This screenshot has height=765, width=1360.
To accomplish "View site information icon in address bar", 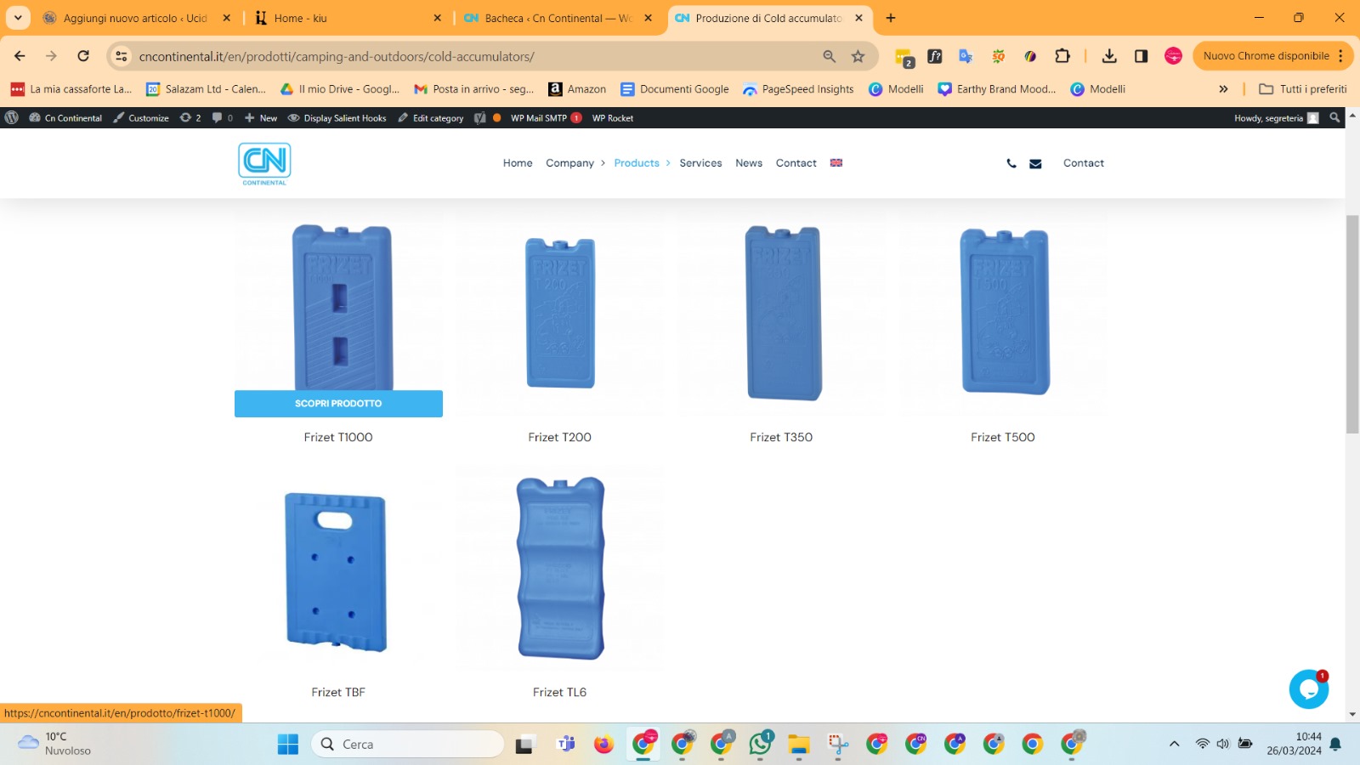I will click(x=122, y=56).
